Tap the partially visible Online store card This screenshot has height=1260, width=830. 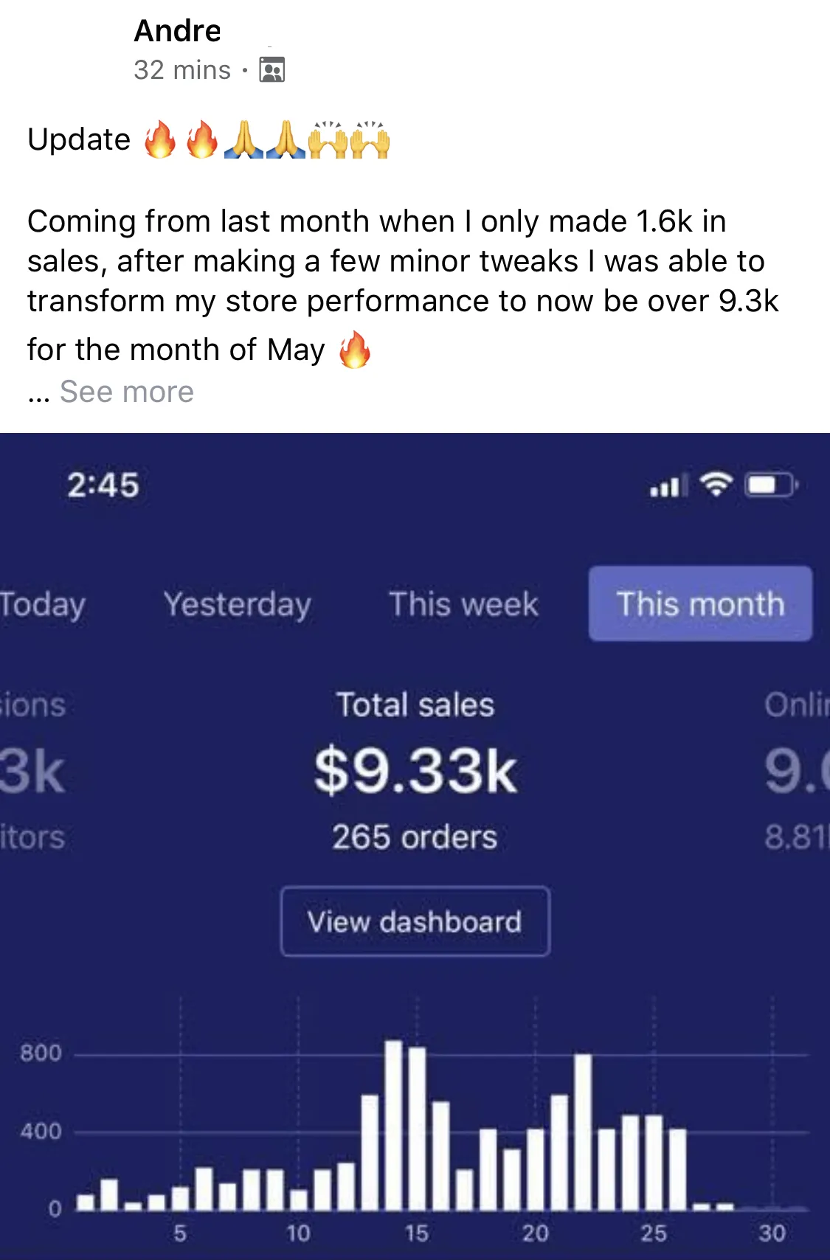coord(797,771)
